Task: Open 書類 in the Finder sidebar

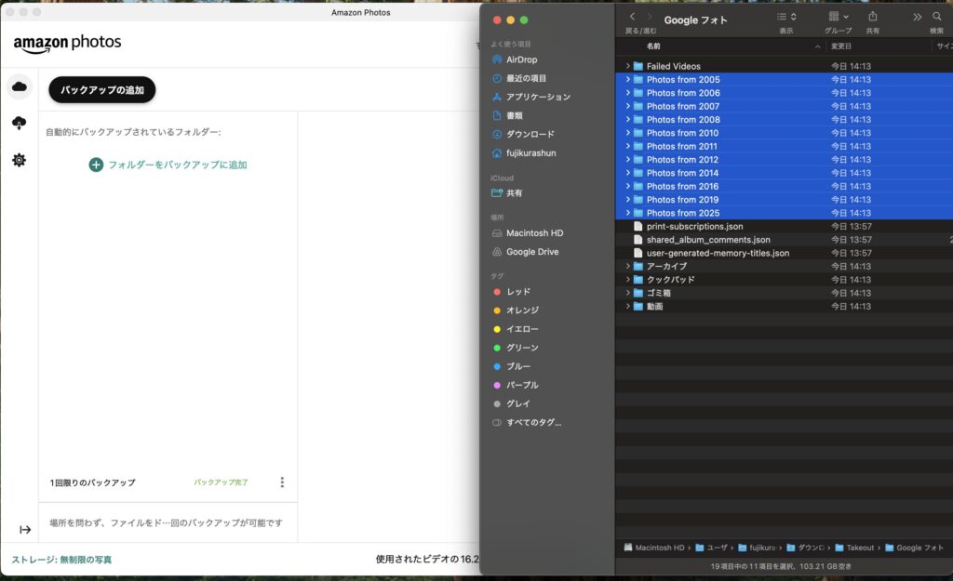Action: coord(514,116)
